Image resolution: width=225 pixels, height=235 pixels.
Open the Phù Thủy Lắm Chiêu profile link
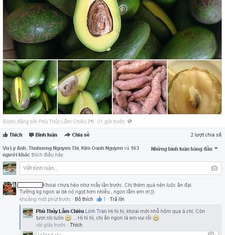(60, 211)
